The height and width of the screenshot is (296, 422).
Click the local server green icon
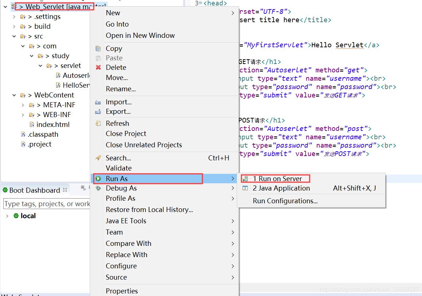point(16,216)
